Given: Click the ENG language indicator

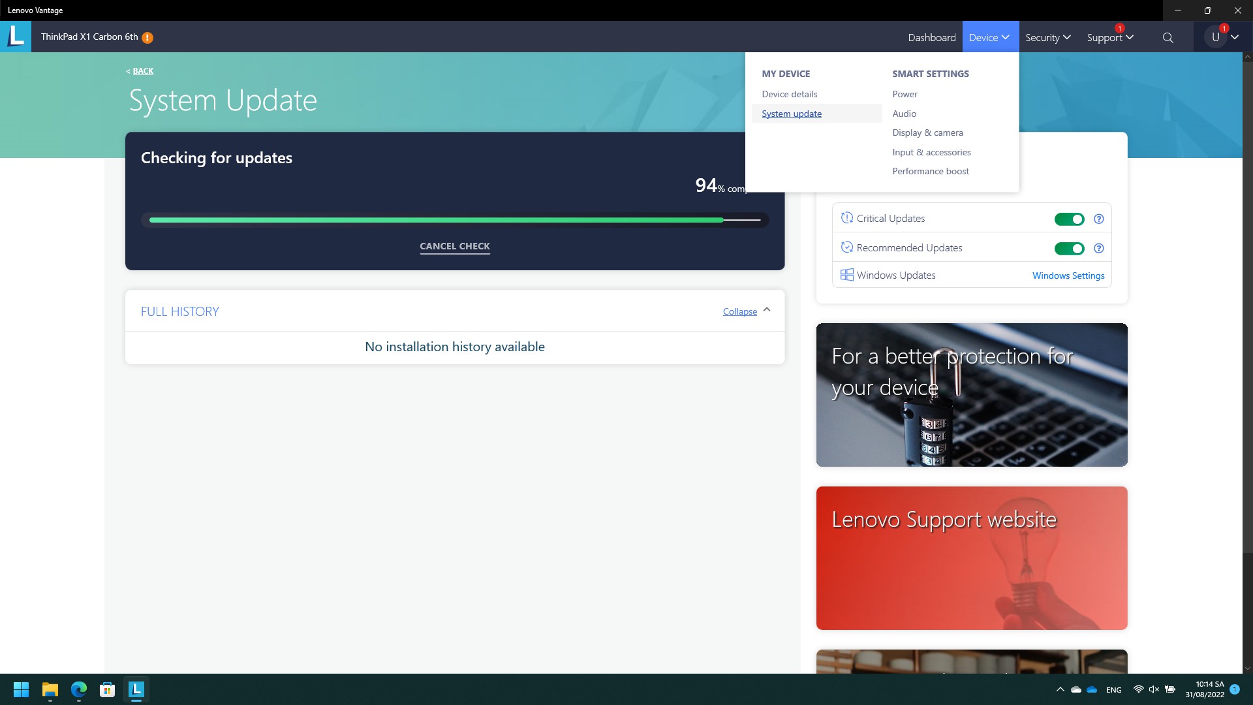Looking at the screenshot, I should (1114, 690).
